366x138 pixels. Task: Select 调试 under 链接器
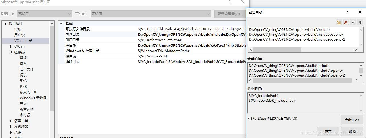coord(23,75)
